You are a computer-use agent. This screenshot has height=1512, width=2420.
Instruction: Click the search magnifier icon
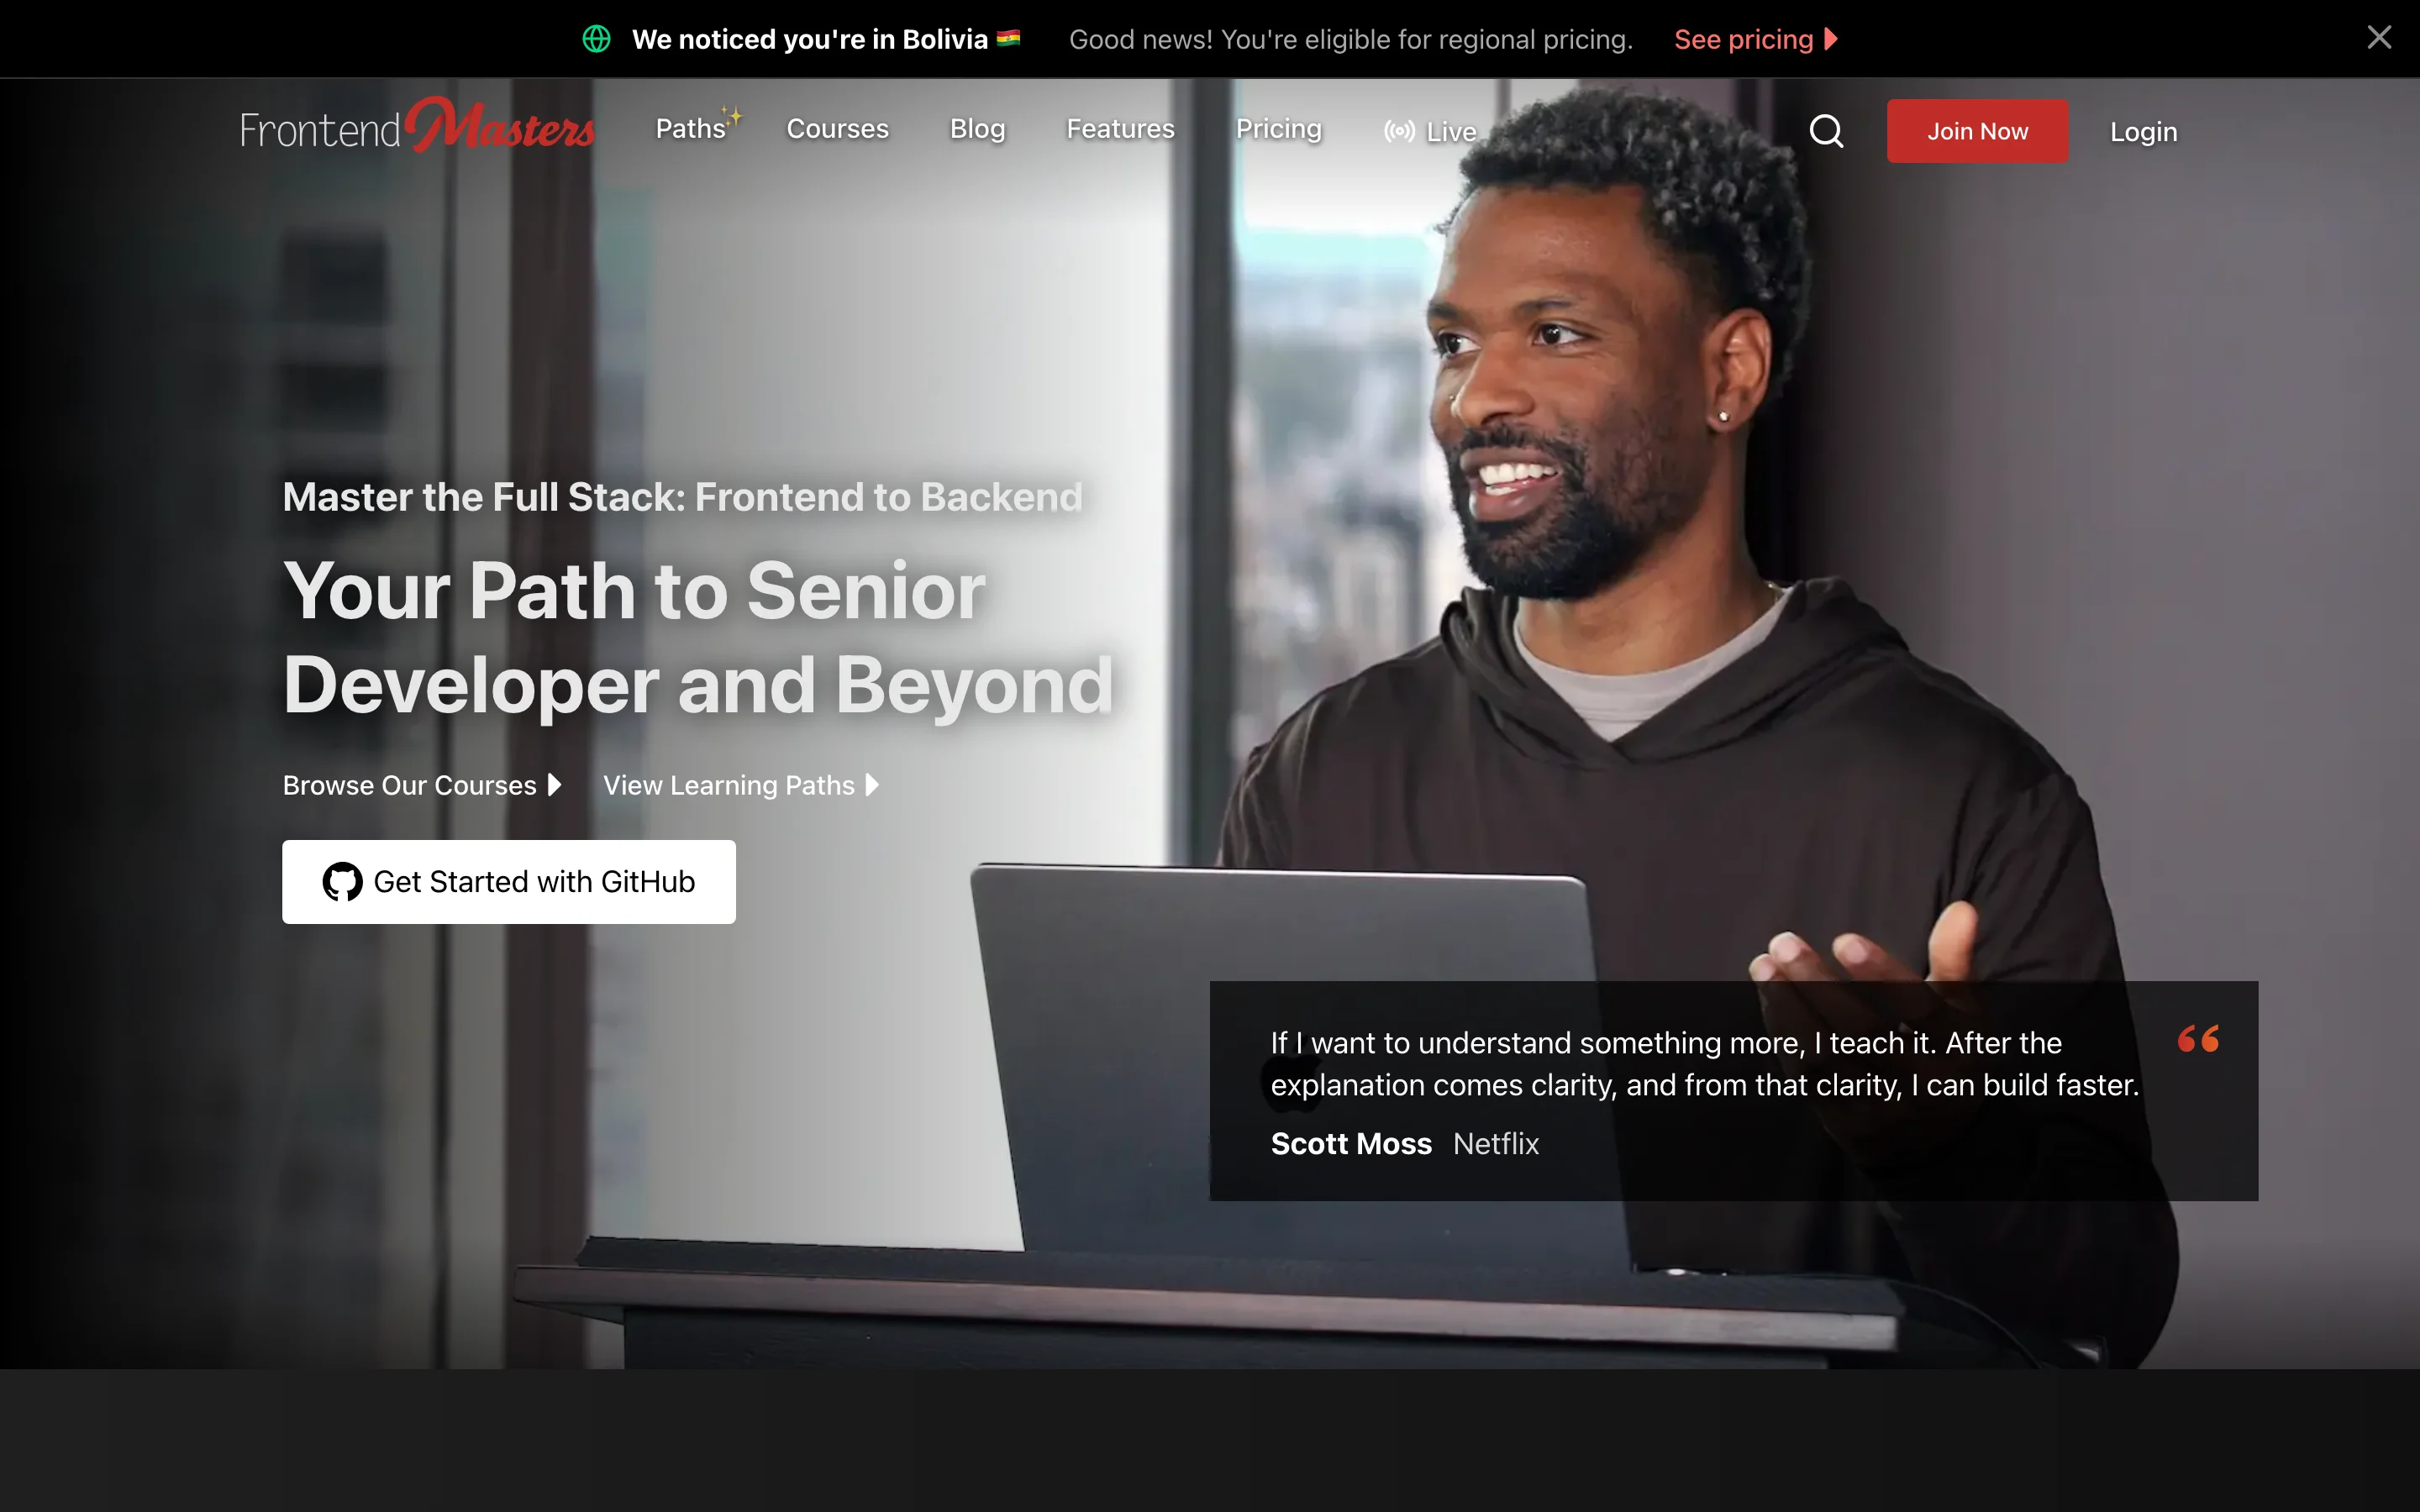pyautogui.click(x=1826, y=131)
